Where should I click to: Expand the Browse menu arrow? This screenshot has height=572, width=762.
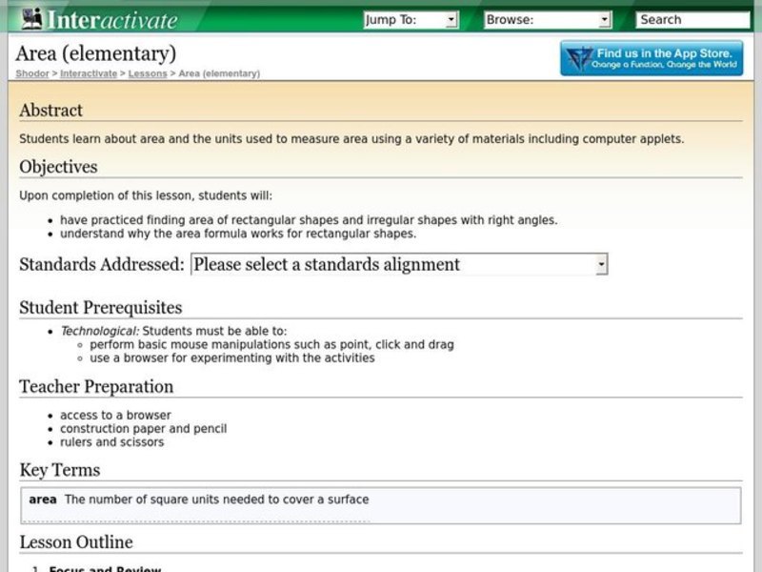[x=602, y=18]
